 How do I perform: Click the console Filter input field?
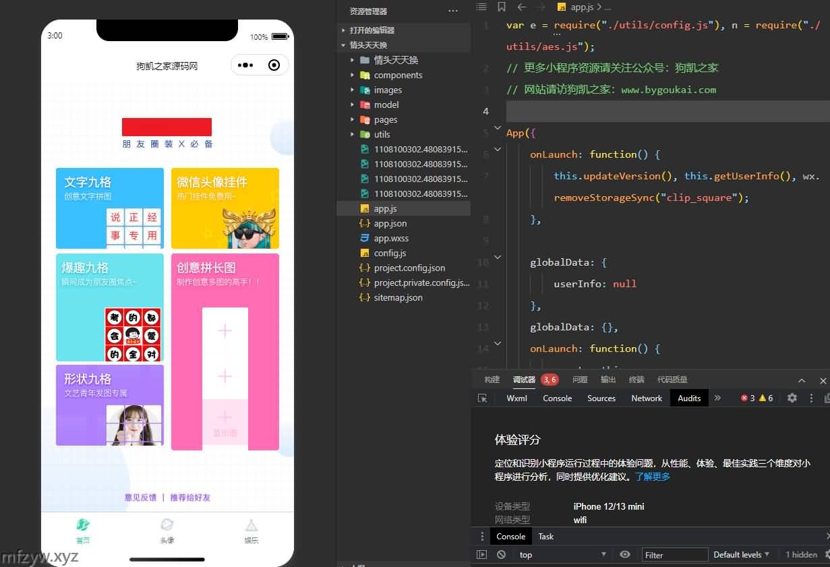pyautogui.click(x=674, y=555)
